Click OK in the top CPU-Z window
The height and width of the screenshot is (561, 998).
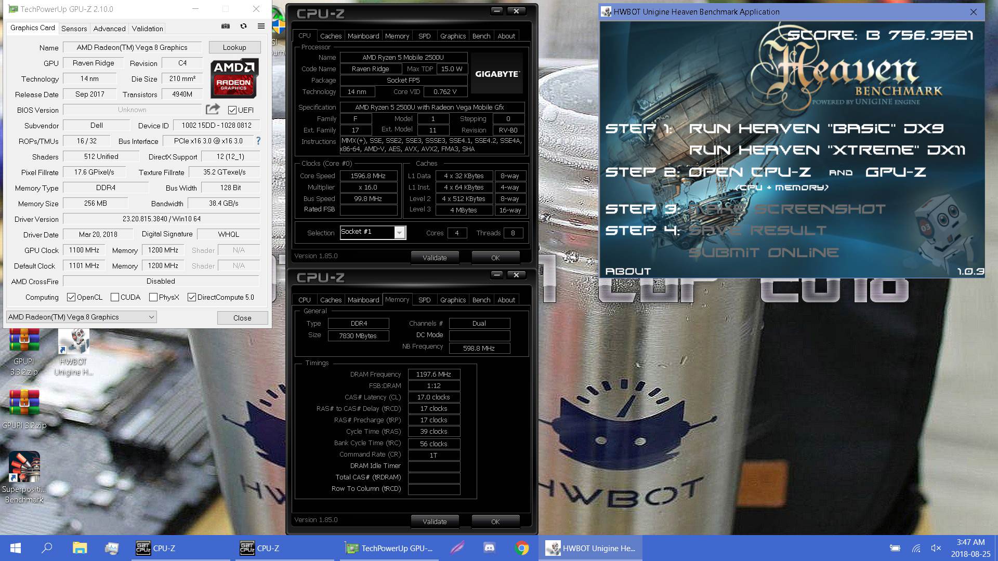pos(495,258)
